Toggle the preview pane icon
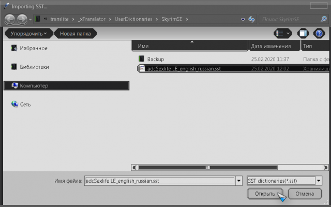331x207 pixels. coord(303,34)
